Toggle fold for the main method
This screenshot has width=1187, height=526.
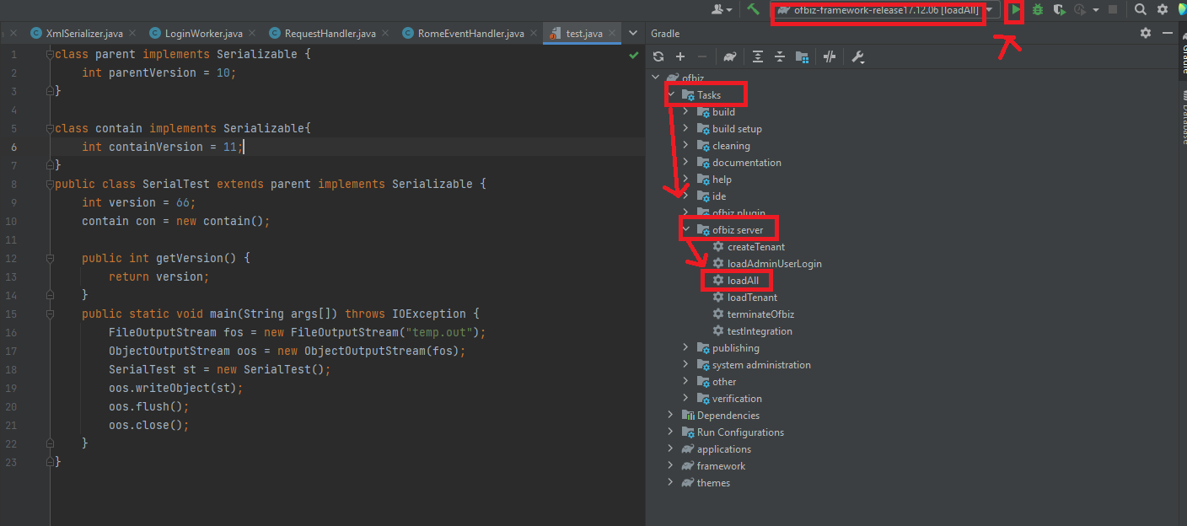tap(50, 314)
